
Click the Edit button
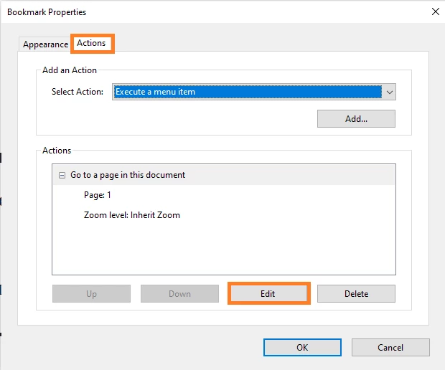[x=268, y=294]
